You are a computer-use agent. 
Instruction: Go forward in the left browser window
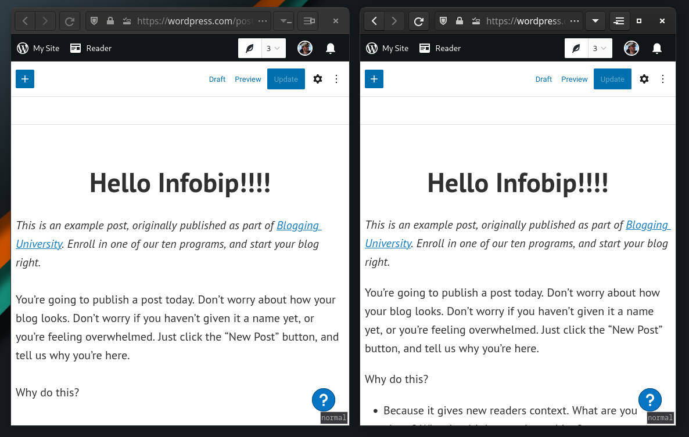click(45, 21)
